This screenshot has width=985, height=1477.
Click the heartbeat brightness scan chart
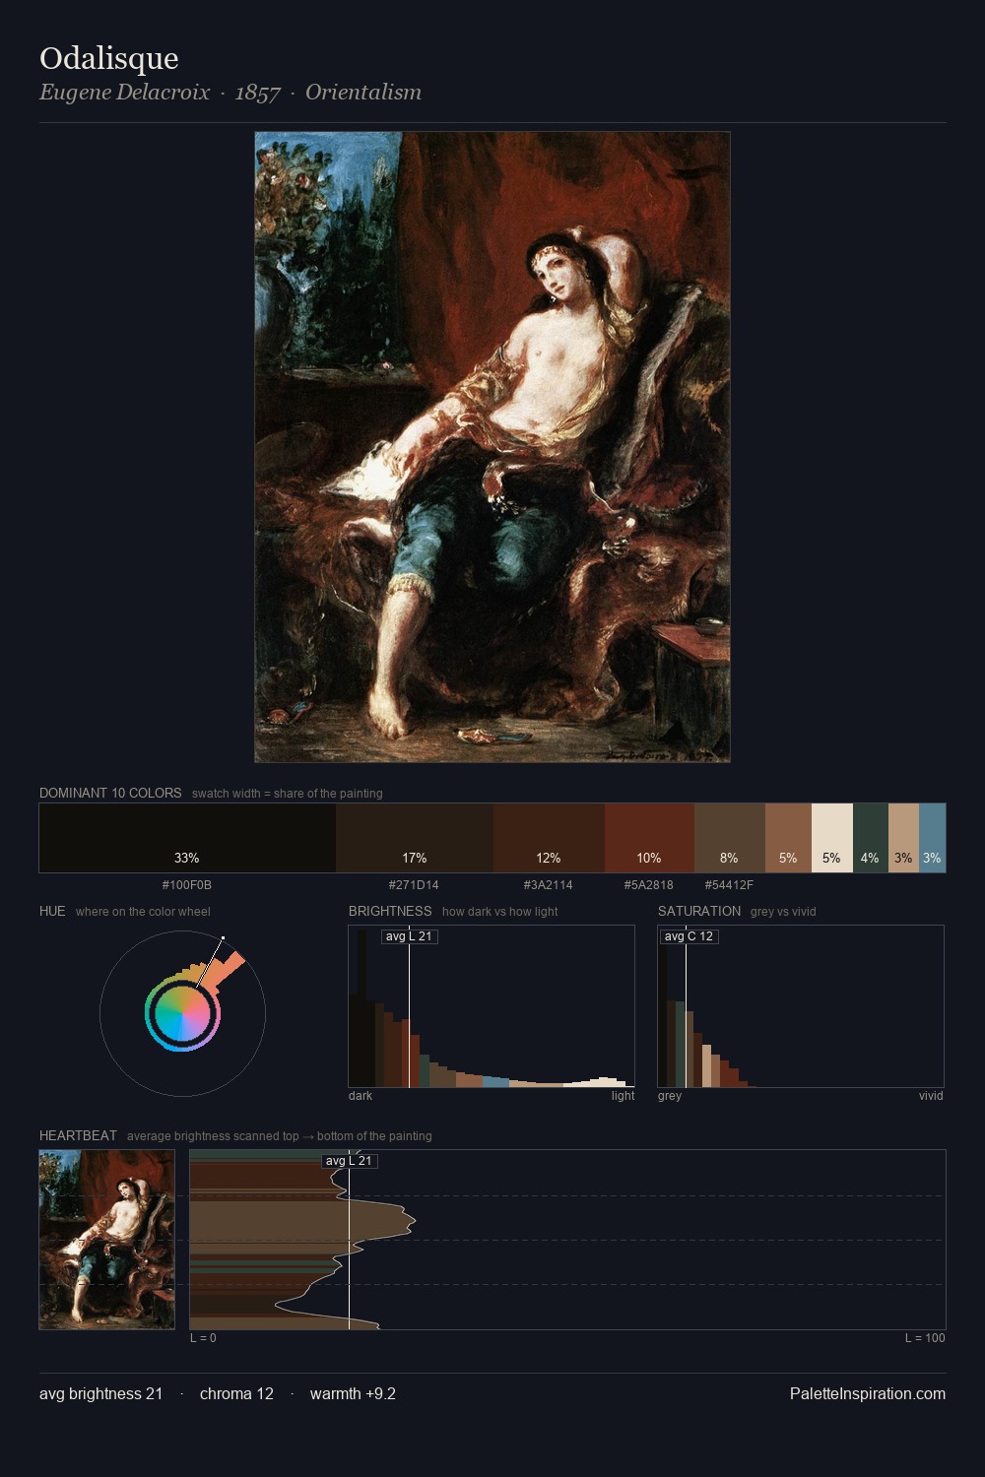pyautogui.click(x=567, y=1240)
